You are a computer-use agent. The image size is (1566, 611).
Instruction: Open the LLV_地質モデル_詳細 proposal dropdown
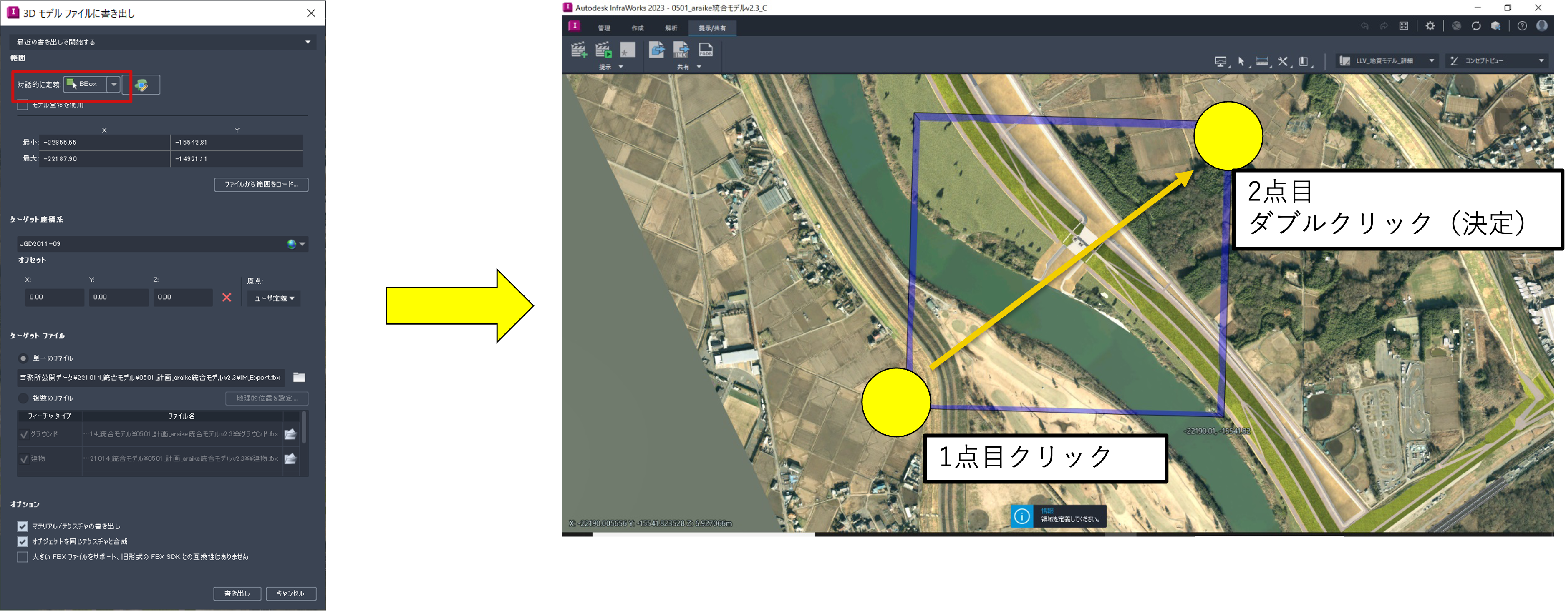1432,61
